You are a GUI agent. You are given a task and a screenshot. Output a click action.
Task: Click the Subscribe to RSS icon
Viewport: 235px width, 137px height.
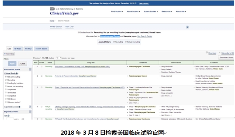coord(220,53)
